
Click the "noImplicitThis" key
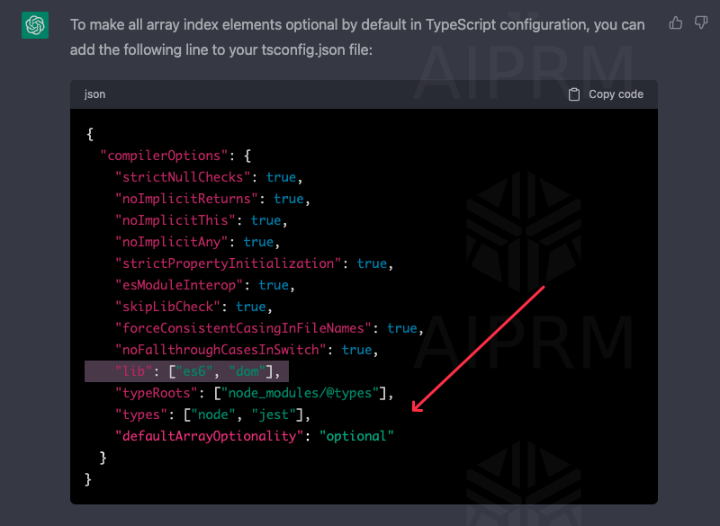(175, 220)
